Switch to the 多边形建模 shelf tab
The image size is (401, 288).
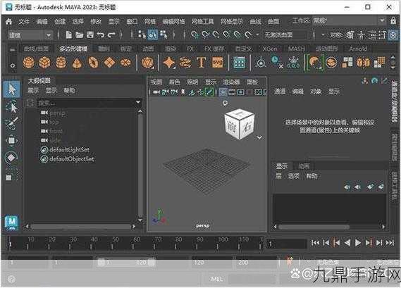click(73, 49)
